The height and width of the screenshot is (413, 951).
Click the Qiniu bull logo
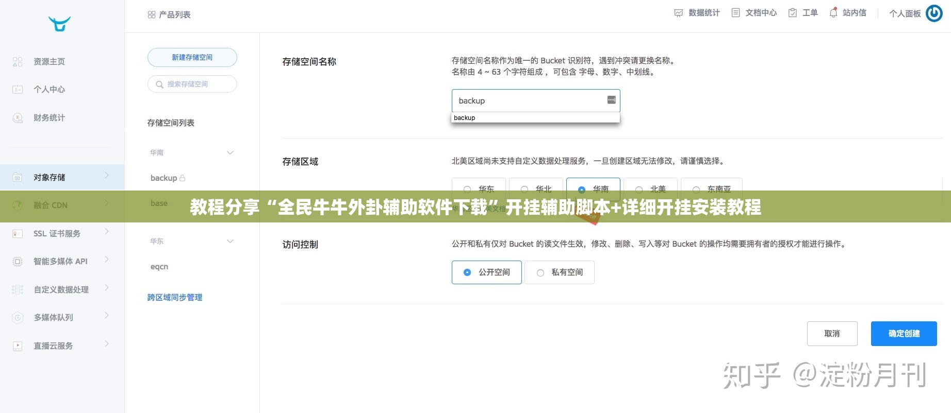pyautogui.click(x=59, y=24)
